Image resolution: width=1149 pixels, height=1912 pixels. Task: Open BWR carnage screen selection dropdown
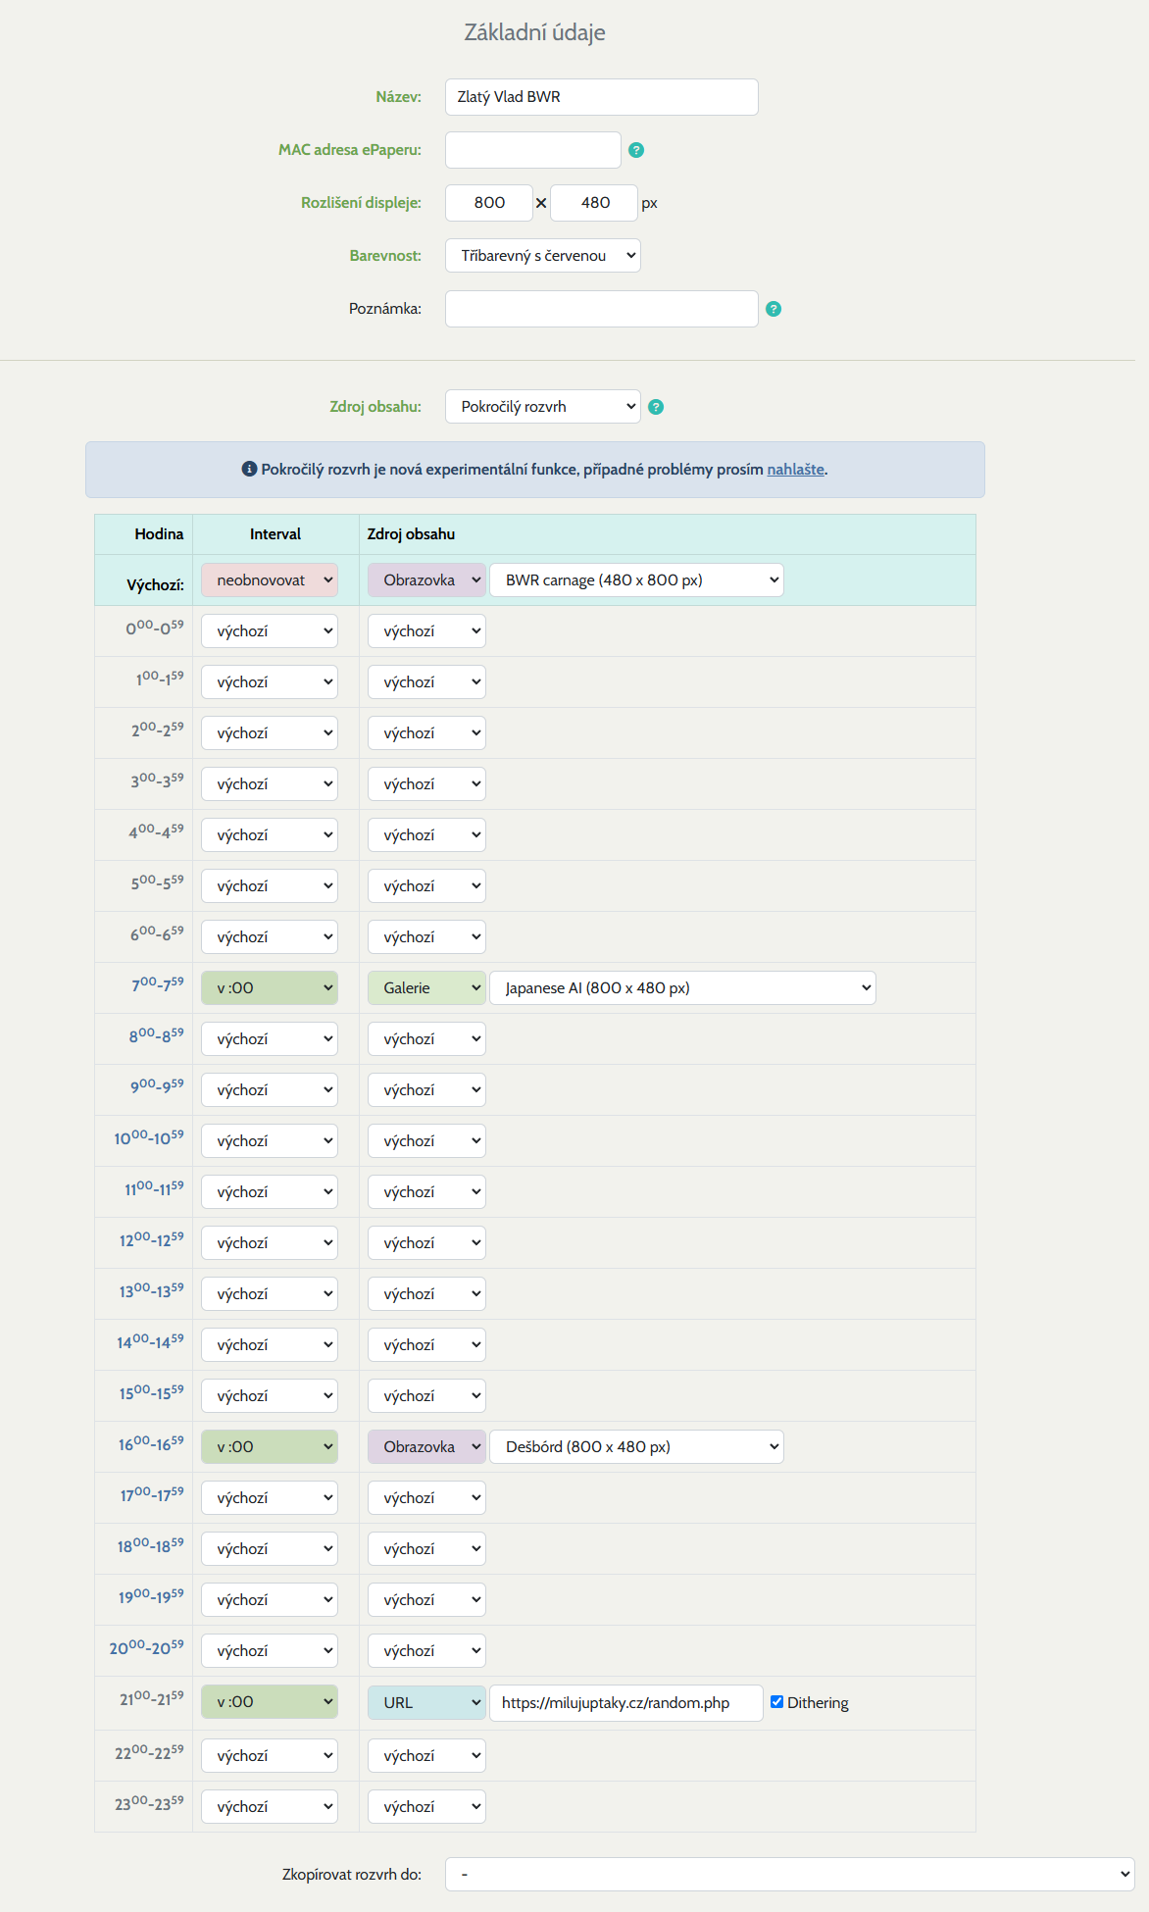[636, 580]
